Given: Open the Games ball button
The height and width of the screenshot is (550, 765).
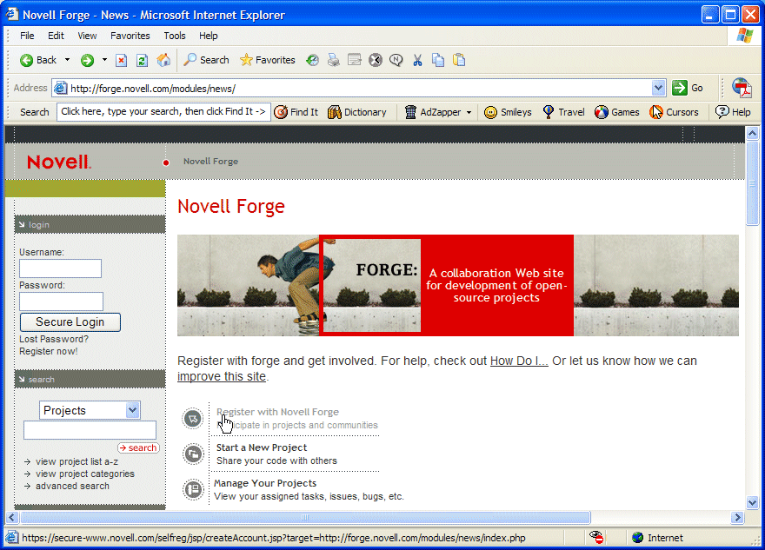Looking at the screenshot, I should click(x=616, y=112).
